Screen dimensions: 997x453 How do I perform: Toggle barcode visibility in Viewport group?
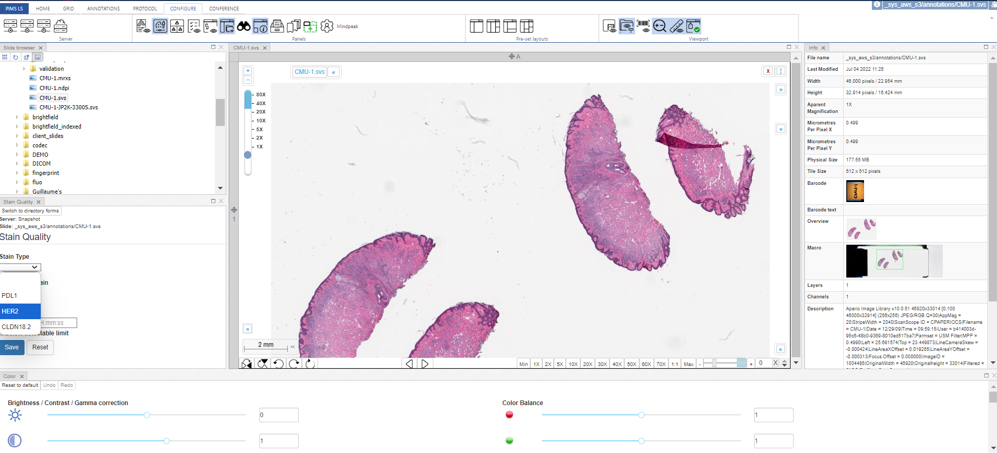pos(643,26)
